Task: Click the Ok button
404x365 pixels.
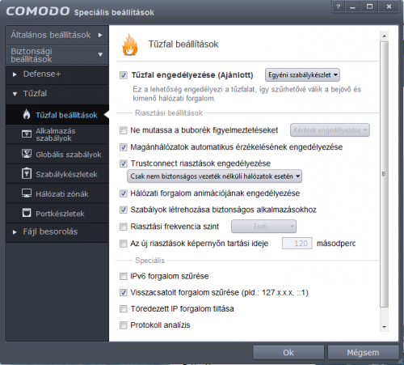Action: click(x=288, y=353)
